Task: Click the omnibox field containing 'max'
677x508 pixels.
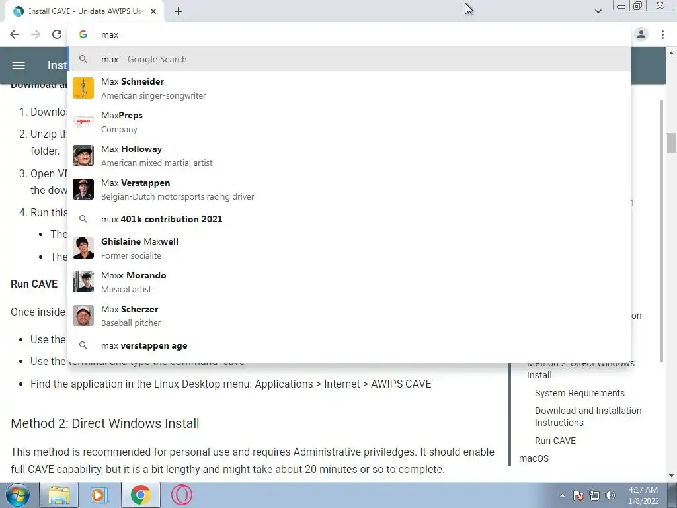Action: (349, 34)
